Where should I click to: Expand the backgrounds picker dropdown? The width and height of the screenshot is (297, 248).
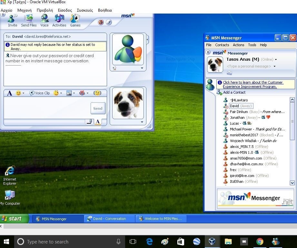point(73,93)
